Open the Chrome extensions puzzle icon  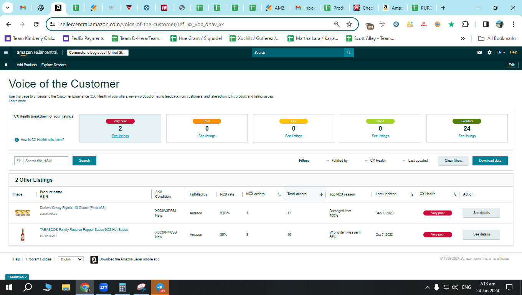pos(465,24)
